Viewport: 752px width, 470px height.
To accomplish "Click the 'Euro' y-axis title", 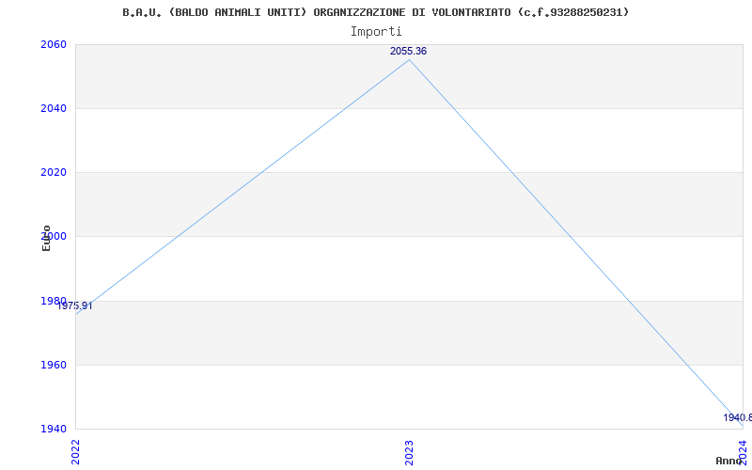I will pyautogui.click(x=46, y=238).
